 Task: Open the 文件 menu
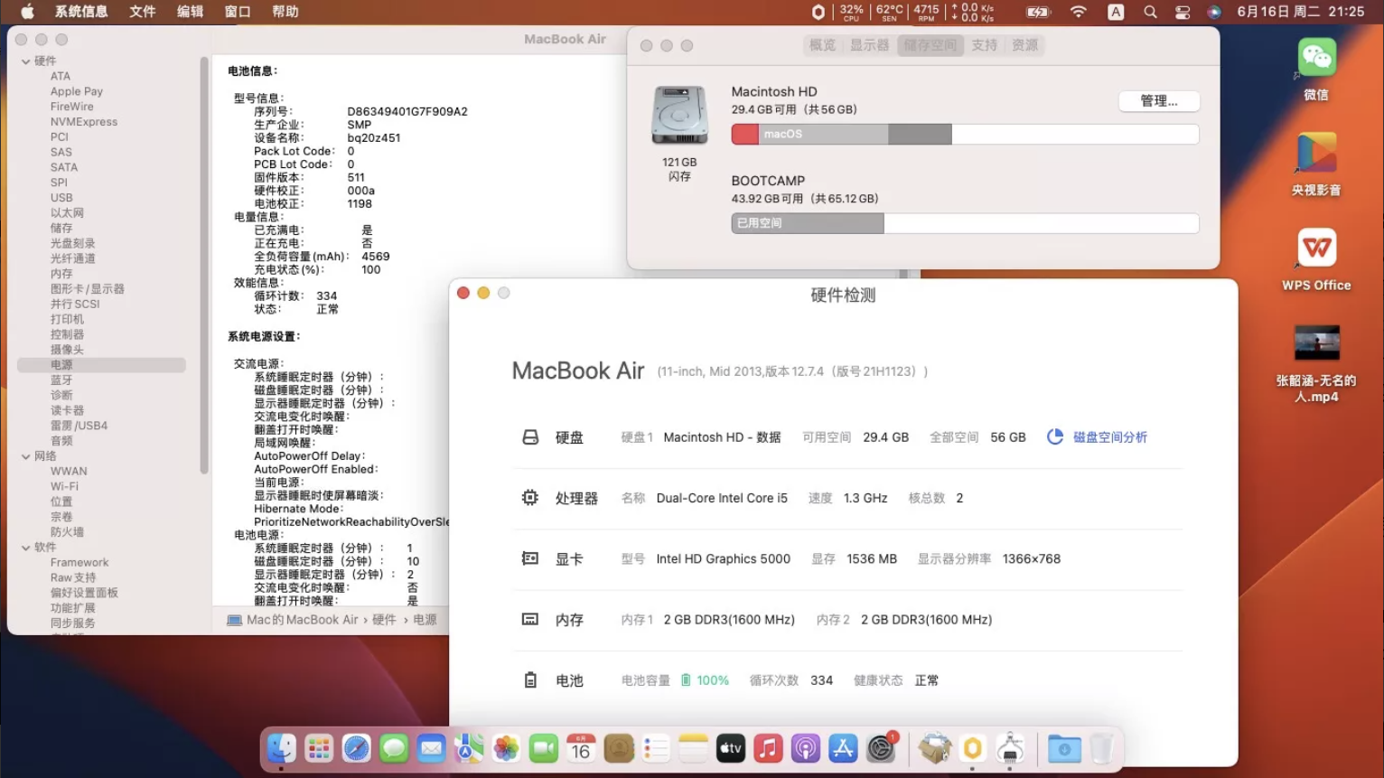(x=143, y=12)
